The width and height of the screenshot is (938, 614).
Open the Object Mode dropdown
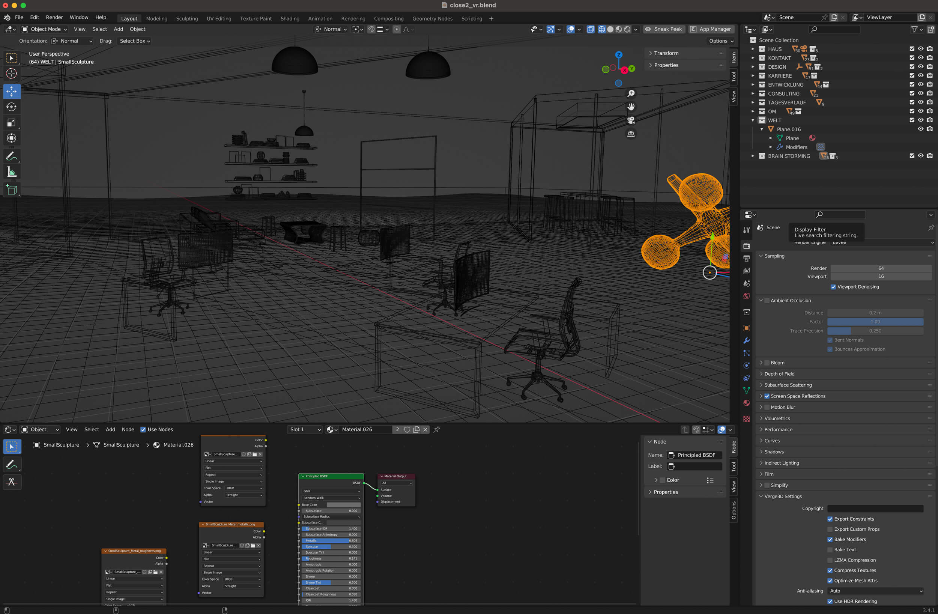tap(45, 29)
